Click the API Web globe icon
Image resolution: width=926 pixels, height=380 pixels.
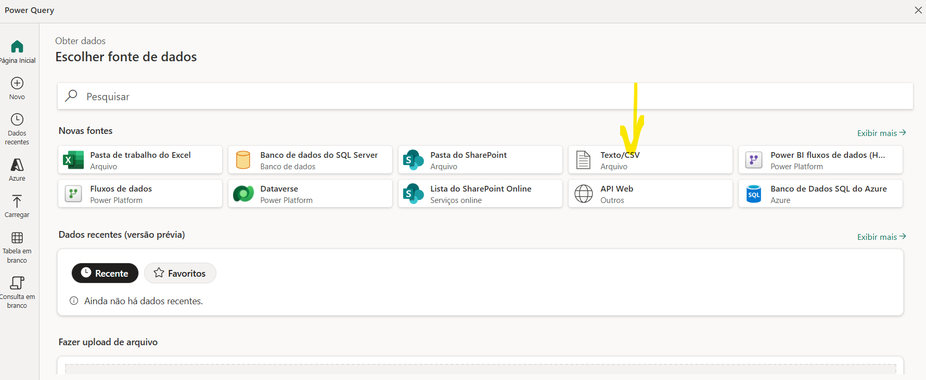(584, 194)
